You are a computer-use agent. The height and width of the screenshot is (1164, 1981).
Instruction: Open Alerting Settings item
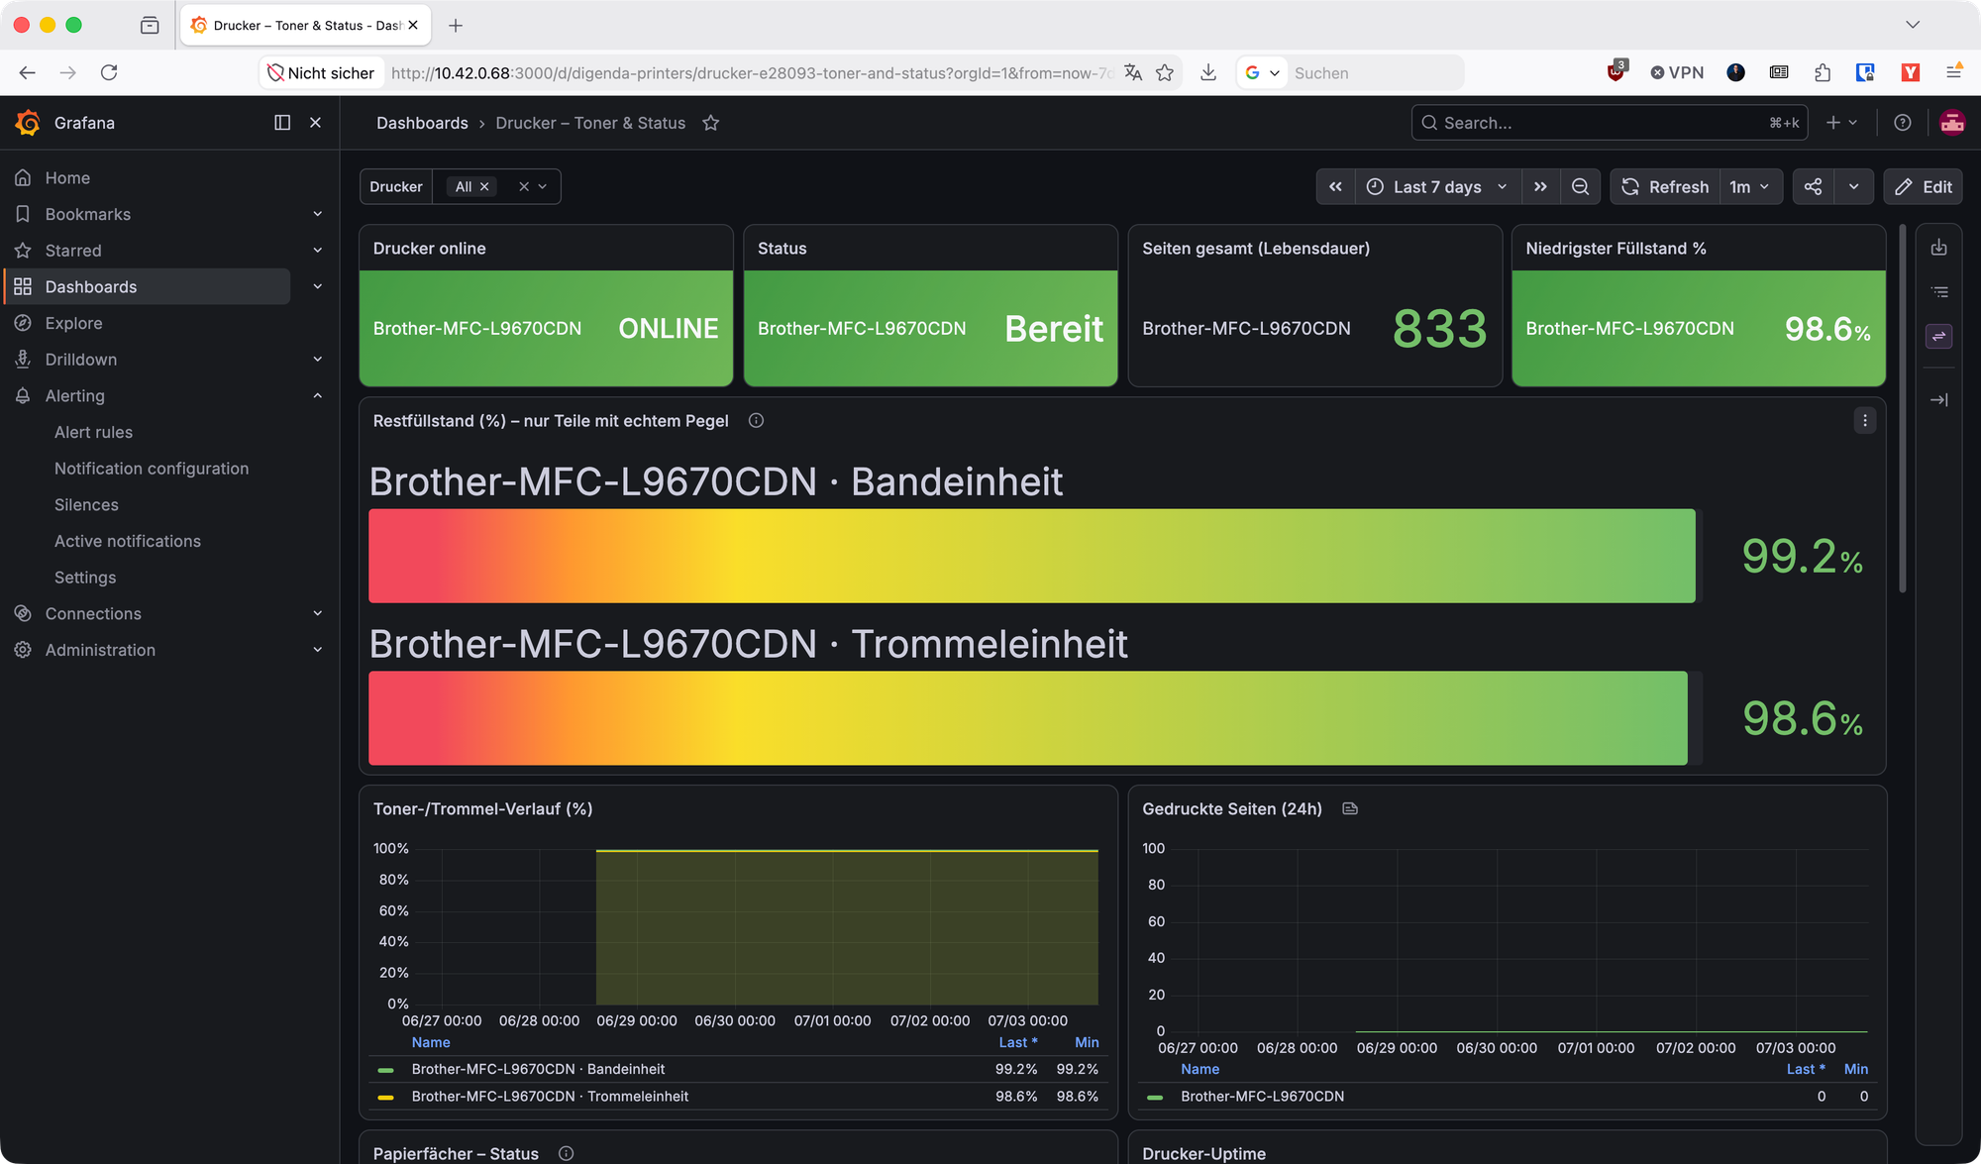[x=85, y=578]
